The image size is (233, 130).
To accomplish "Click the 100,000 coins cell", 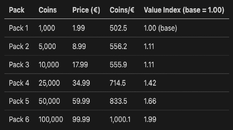I will 51,120.
